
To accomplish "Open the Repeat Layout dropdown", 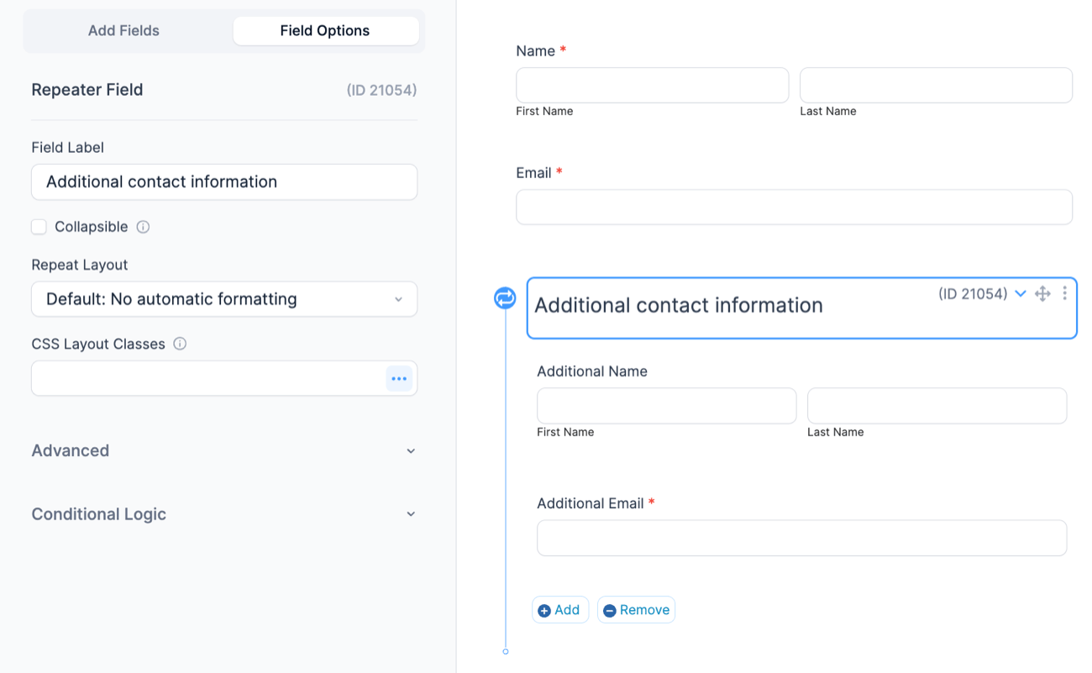I will [224, 299].
